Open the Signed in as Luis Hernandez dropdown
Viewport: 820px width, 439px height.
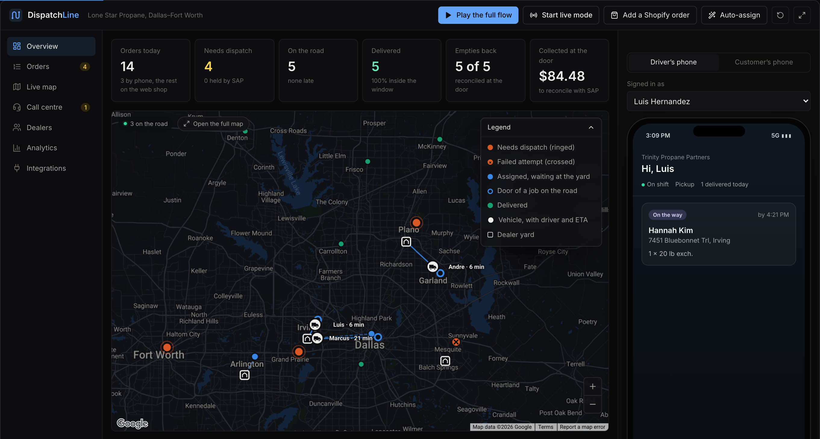[x=718, y=101]
